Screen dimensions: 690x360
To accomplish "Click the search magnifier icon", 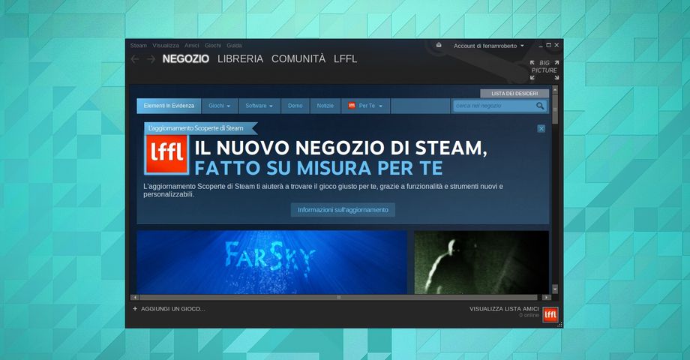I will click(540, 106).
